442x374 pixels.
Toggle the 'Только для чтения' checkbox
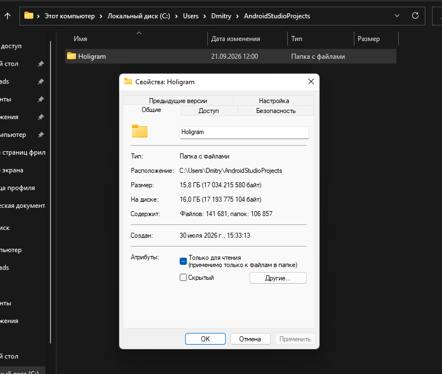[183, 262]
